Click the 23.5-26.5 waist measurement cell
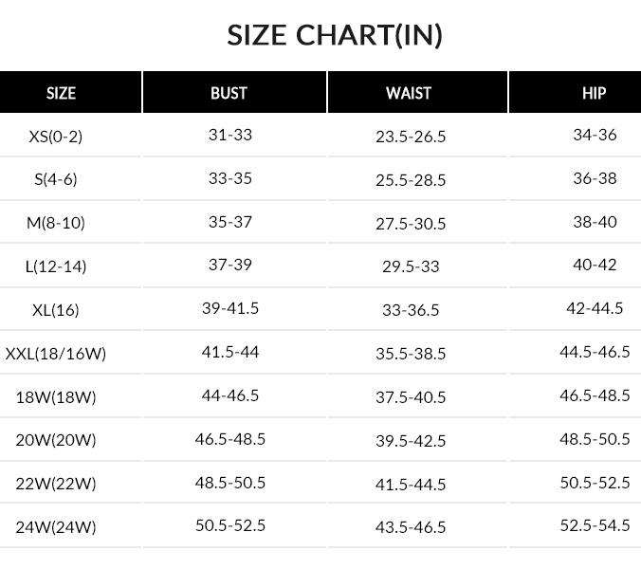Image resolution: width=641 pixels, height=569 pixels. (x=411, y=137)
